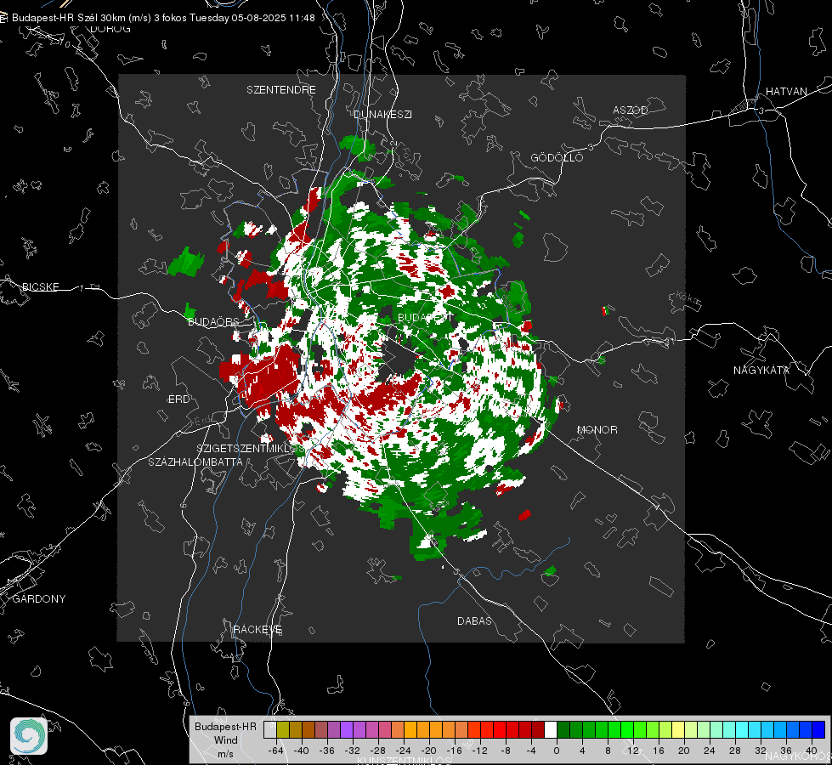The height and width of the screenshot is (765, 832).
Task: Click the GÖDÖLLŐ city label
Action: click(x=557, y=157)
